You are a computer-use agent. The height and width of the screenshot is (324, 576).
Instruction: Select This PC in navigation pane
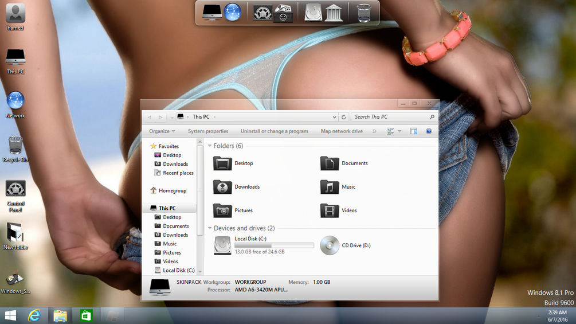(169, 208)
